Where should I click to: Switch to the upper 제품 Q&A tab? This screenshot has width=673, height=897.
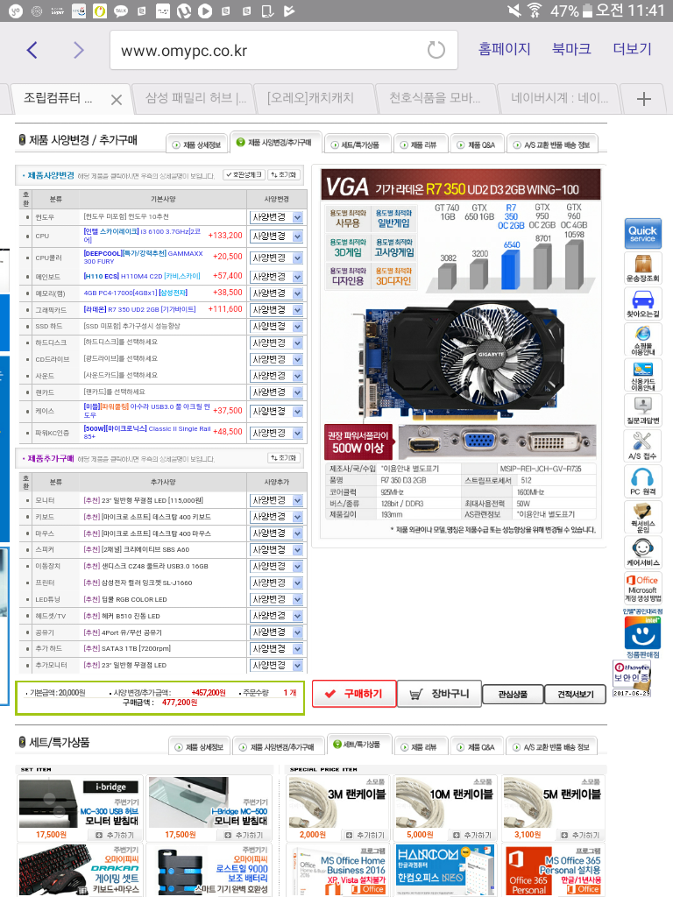(477, 145)
